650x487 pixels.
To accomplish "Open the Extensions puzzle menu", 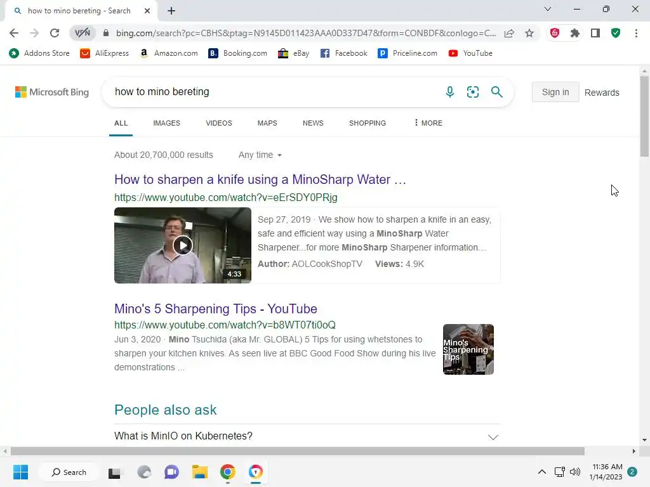I will pos(574,33).
